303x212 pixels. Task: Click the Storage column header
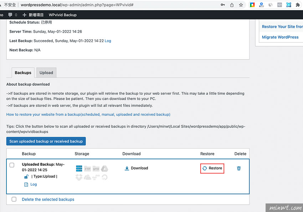coord(82,154)
